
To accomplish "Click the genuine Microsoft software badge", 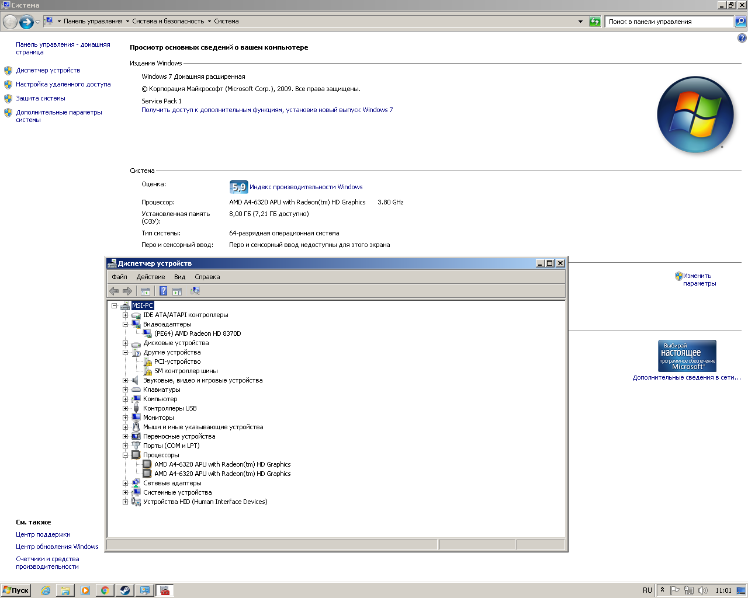I will click(x=687, y=356).
